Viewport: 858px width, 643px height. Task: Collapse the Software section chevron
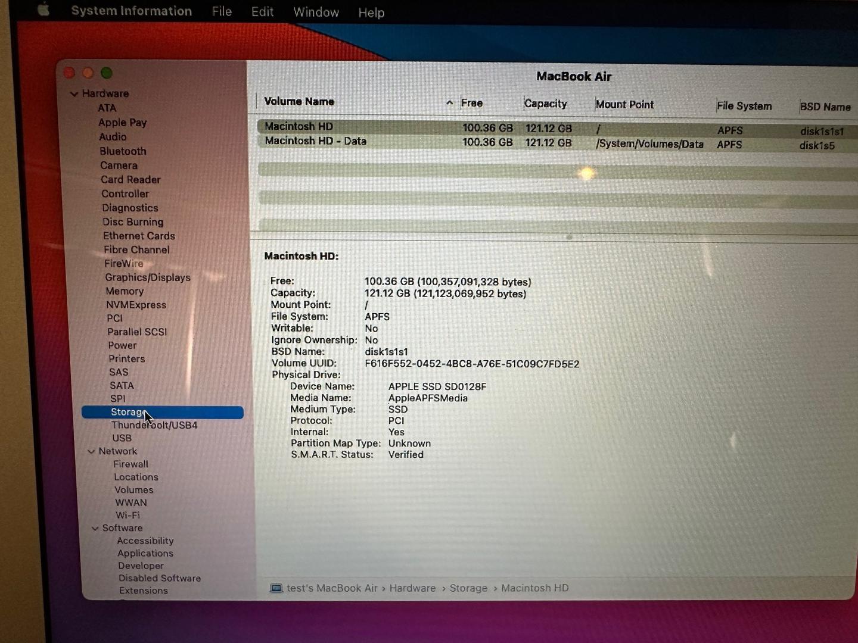(95, 528)
